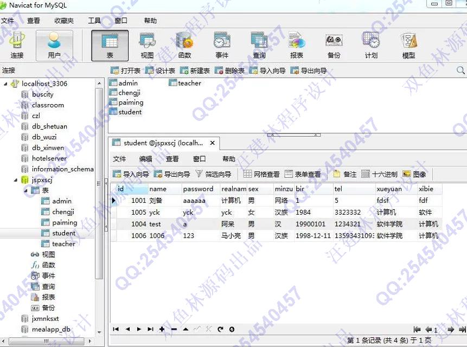Select the 表 (Table) toolbar icon
Viewport: 467px width, 347px height.
coord(110,45)
